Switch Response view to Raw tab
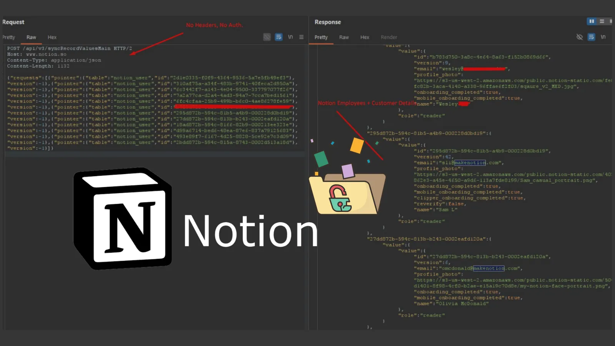The height and width of the screenshot is (346, 615). coord(344,37)
